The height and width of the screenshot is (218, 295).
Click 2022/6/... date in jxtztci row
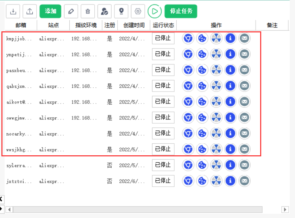click(132, 181)
